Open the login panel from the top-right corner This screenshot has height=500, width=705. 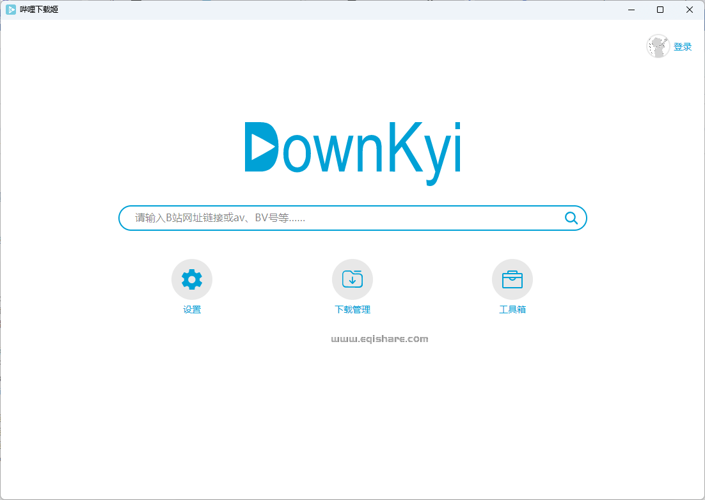(x=683, y=46)
